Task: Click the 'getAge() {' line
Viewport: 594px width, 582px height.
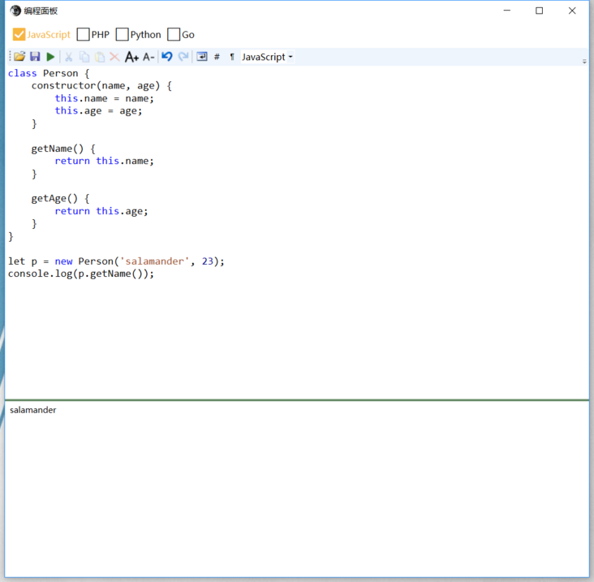Action: (60, 198)
